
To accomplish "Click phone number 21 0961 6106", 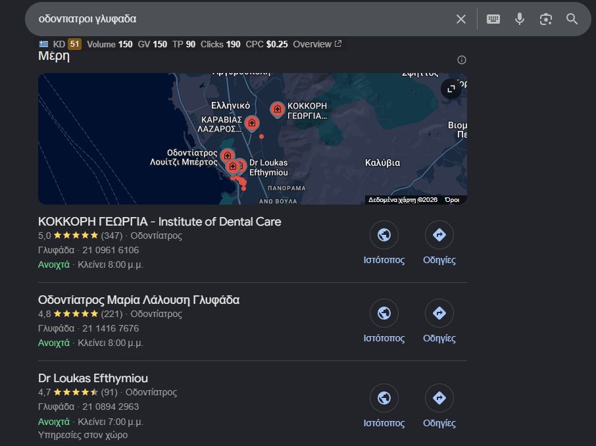I will (111, 250).
